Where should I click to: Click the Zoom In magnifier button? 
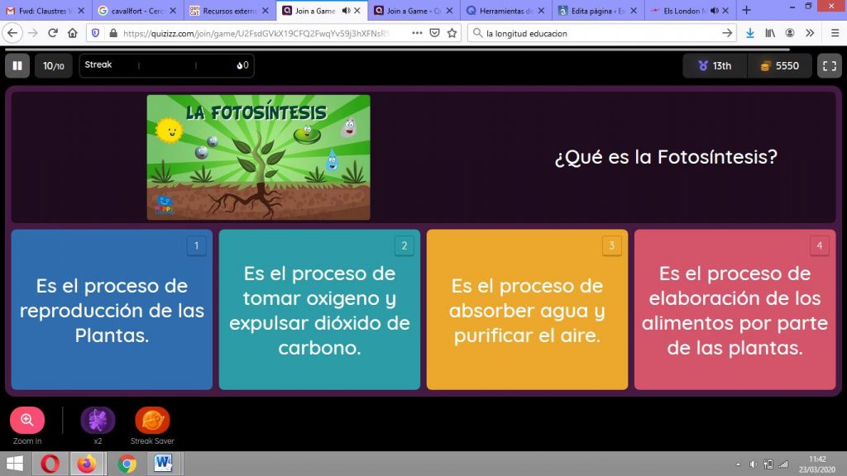pos(27,420)
